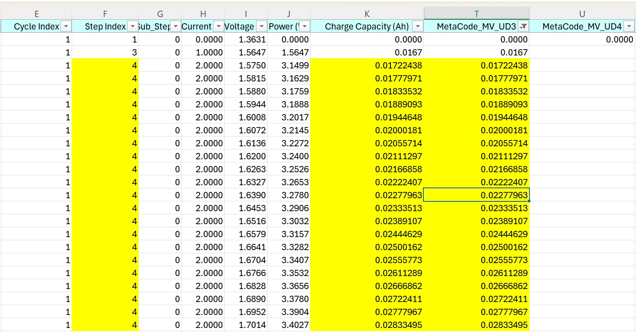
Task: Select column U via its letter header
Action: pos(581,13)
